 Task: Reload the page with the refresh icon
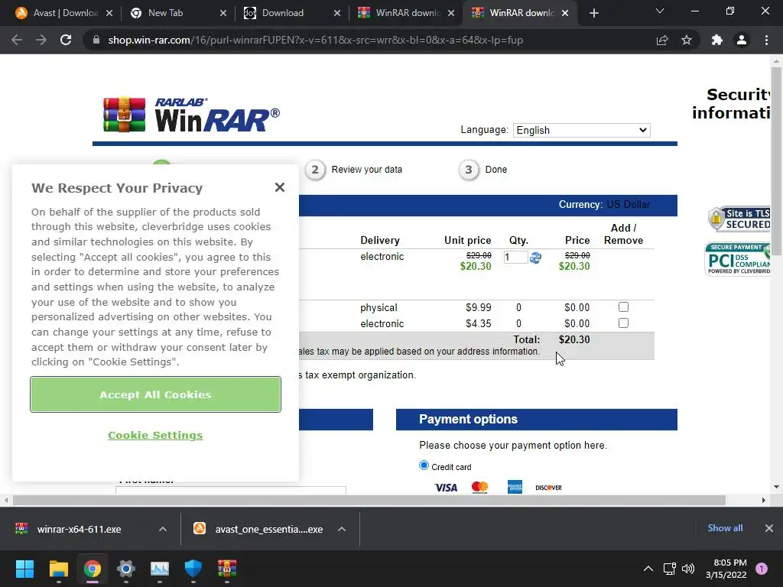pyautogui.click(x=66, y=40)
